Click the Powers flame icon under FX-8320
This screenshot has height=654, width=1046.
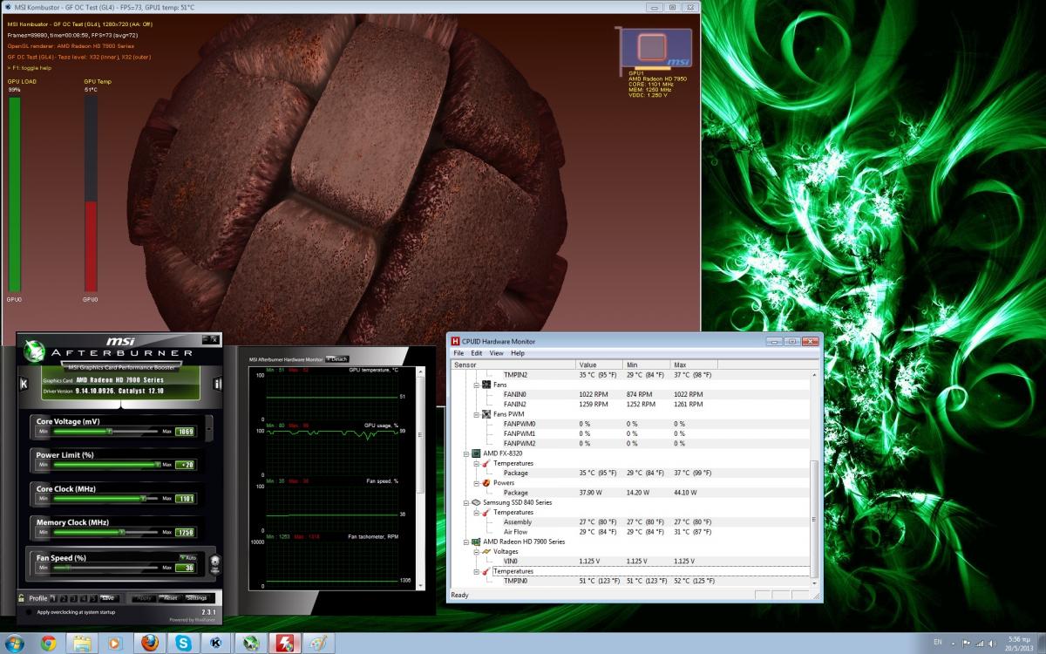486,482
